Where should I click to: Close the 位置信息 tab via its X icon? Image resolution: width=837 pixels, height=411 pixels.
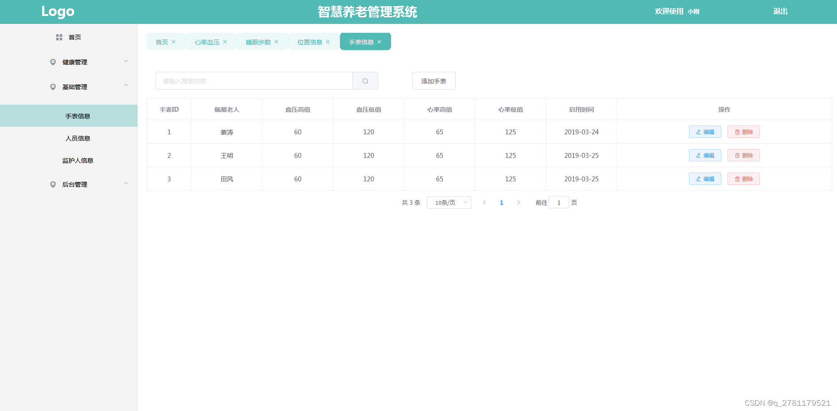328,42
